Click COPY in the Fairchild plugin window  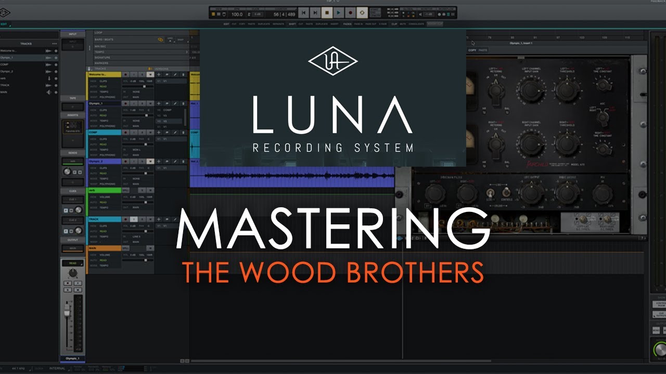coord(472,50)
